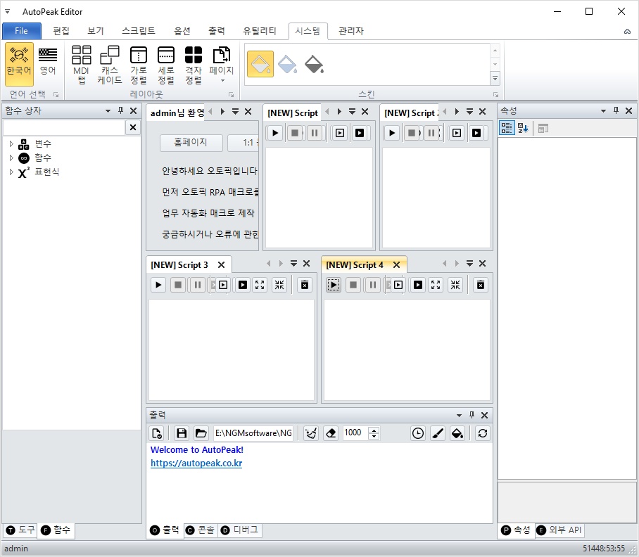Select the dark paint bucket skin
Screen dimensions: 639x557
click(314, 64)
